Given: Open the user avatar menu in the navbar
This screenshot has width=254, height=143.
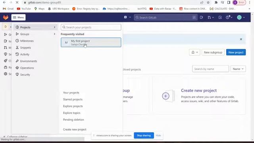Looking at the screenshot, I should pyautogui.click(x=241, y=17).
